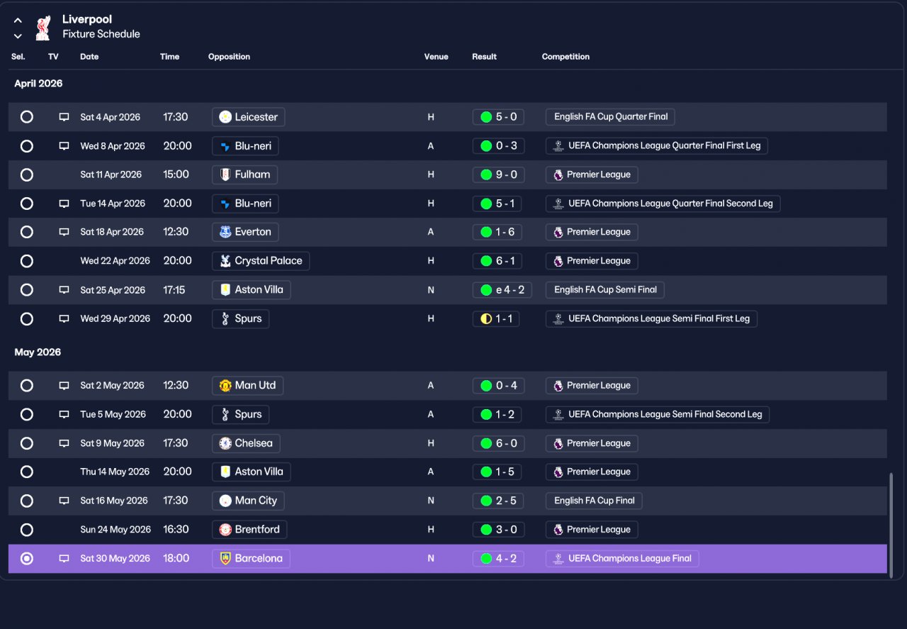
Task: Click Champions League logo in Barcelona row
Action: click(x=558, y=559)
